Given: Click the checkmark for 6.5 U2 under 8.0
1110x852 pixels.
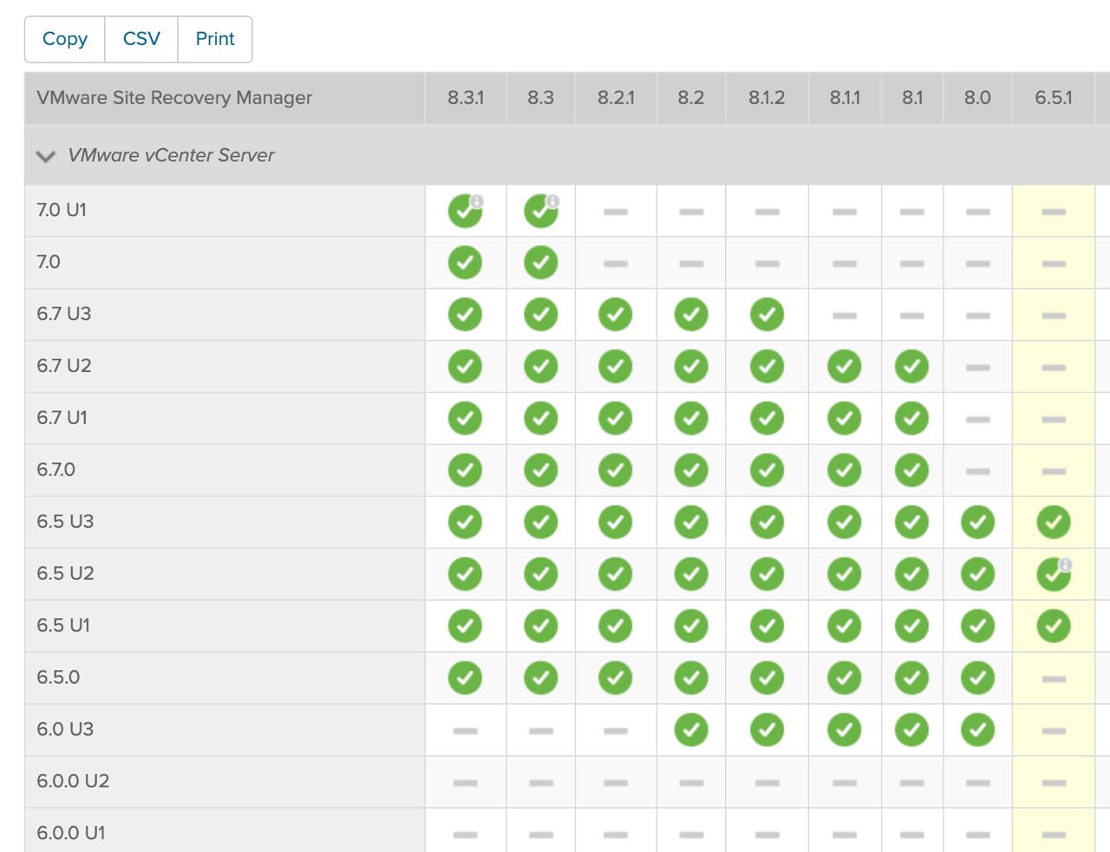Looking at the screenshot, I should (977, 574).
